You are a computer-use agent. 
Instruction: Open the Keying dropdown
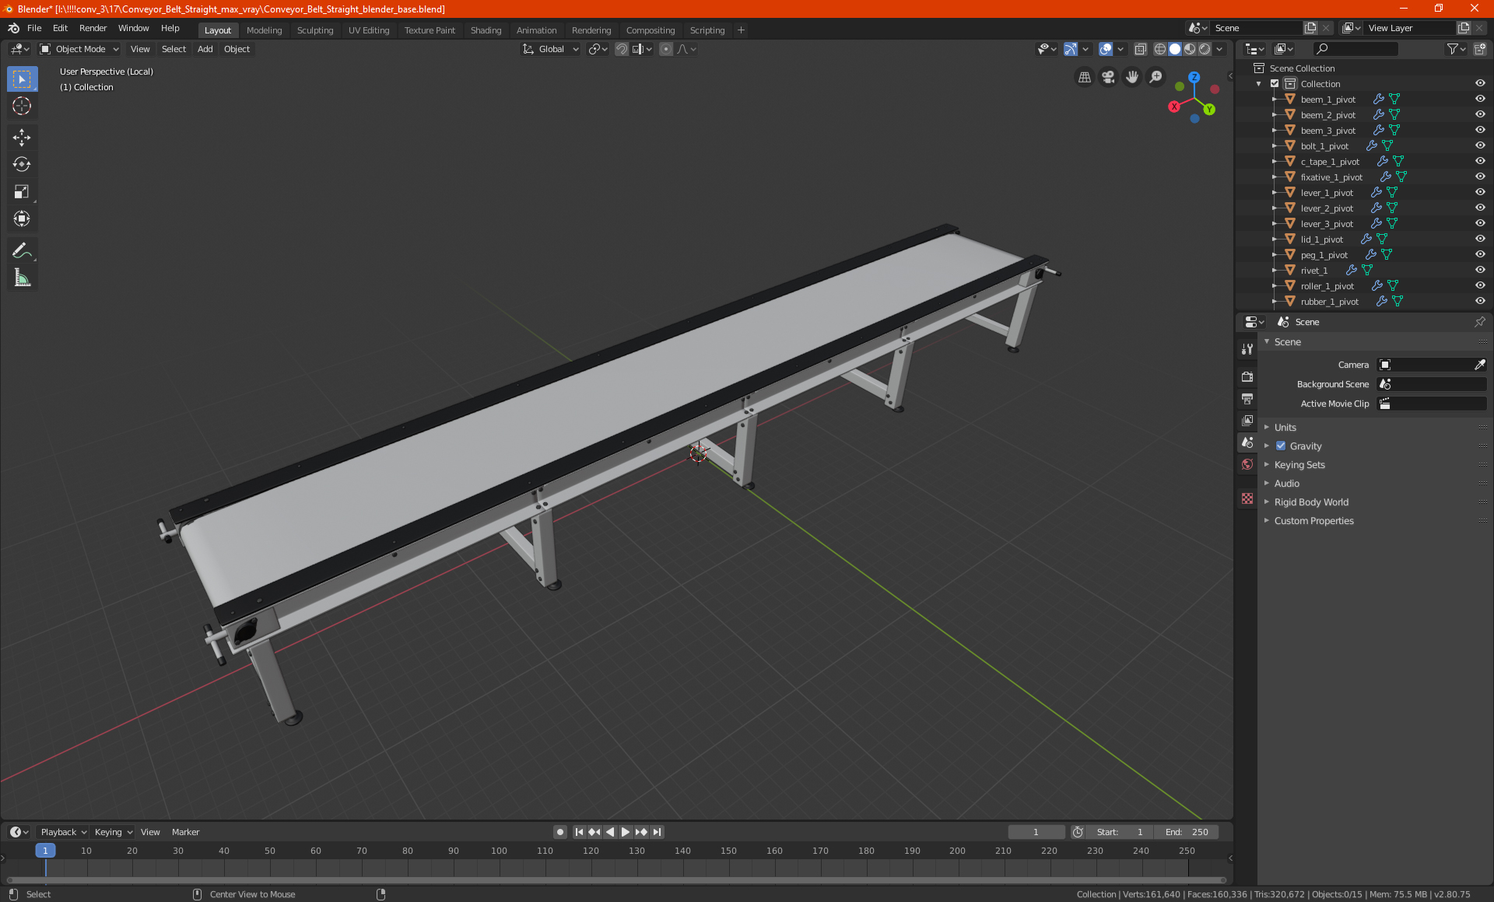(x=113, y=832)
